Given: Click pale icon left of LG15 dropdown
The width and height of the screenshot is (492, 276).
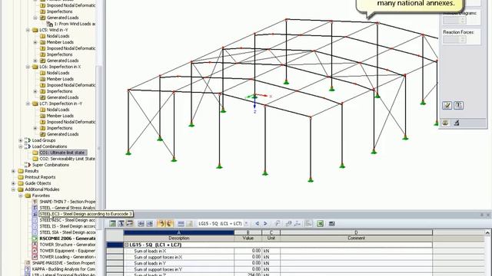Looking at the screenshot, I should (x=190, y=223).
